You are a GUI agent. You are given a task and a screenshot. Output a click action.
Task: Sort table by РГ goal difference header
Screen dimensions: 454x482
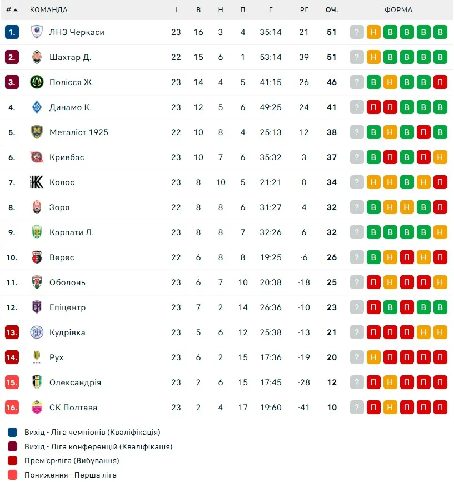point(303,10)
